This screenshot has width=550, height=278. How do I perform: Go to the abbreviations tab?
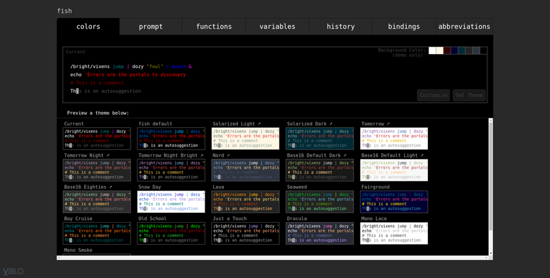click(464, 27)
